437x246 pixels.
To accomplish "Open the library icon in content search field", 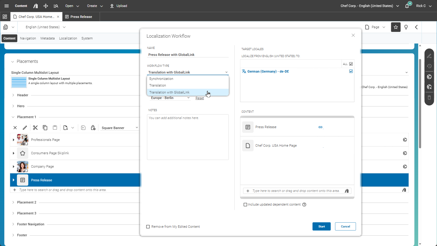I will click(347, 191).
